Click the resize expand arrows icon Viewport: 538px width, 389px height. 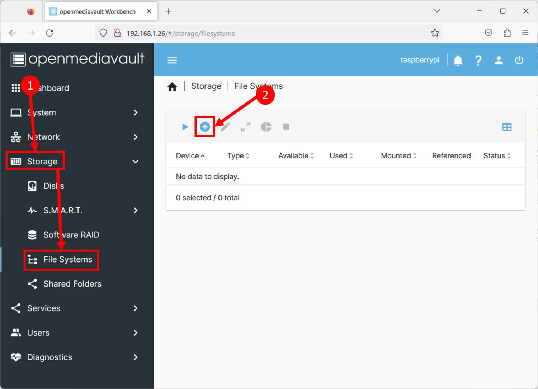[246, 127]
